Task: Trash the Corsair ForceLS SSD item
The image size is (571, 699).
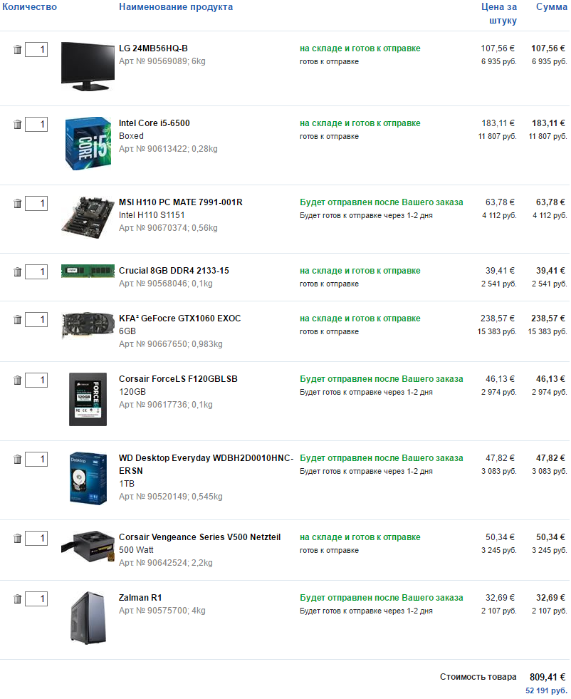Action: pos(18,380)
